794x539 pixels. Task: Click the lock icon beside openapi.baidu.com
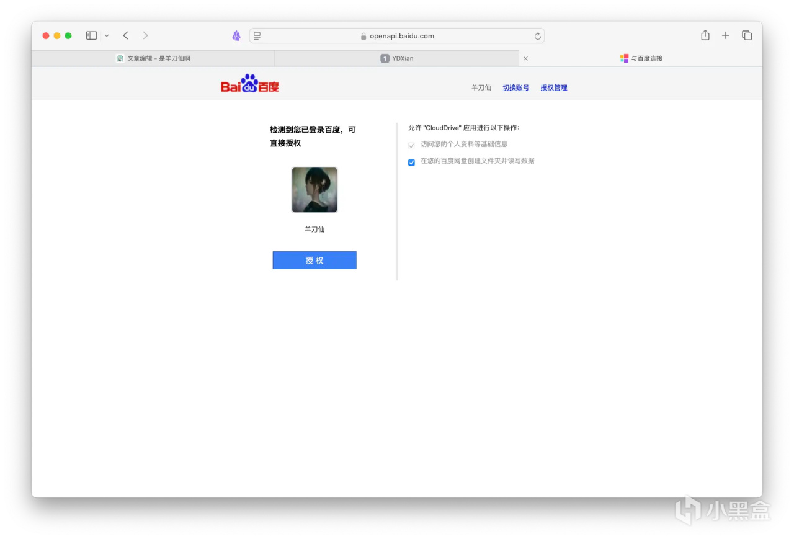pos(364,36)
